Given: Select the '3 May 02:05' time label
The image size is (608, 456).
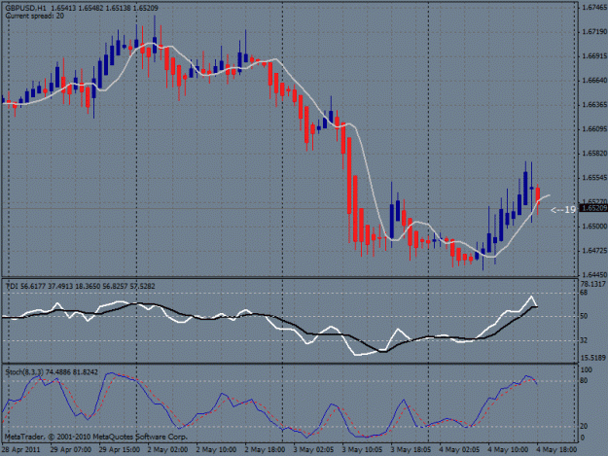Looking at the screenshot, I should pos(313,450).
